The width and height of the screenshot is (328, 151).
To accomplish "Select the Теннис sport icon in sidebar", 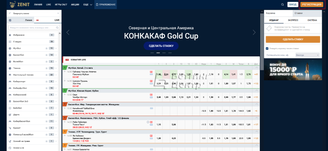I will (10, 68).
